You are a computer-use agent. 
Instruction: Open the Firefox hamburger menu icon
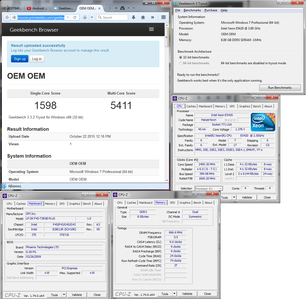pyautogui.click(x=164, y=17)
